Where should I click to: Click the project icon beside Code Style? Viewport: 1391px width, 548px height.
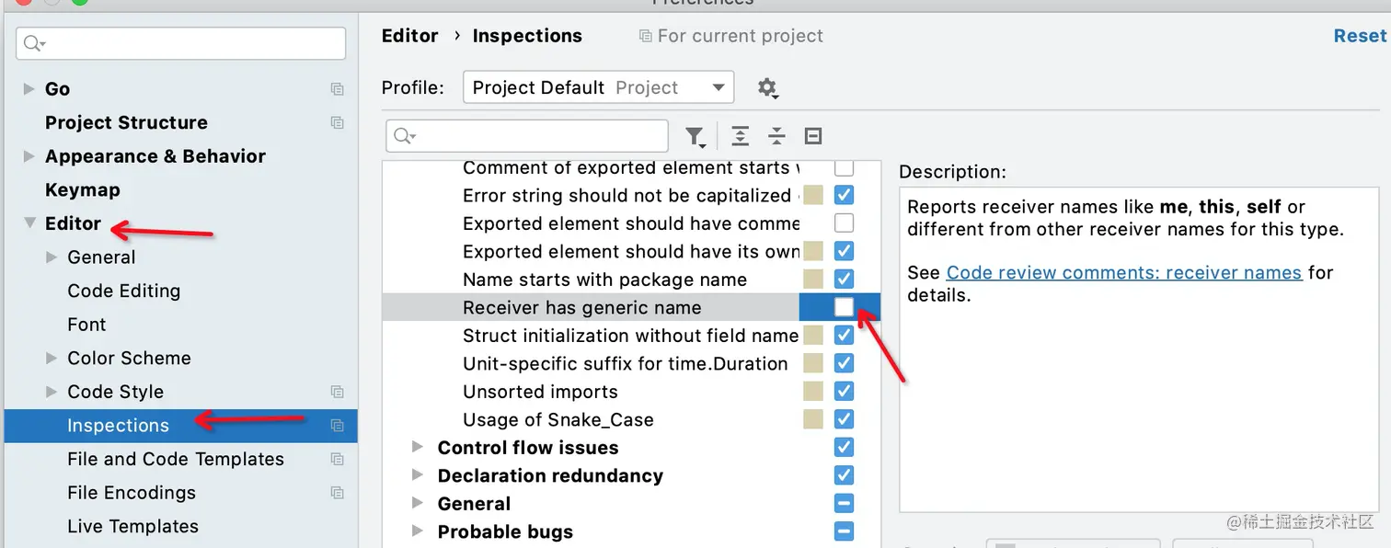pyautogui.click(x=337, y=392)
